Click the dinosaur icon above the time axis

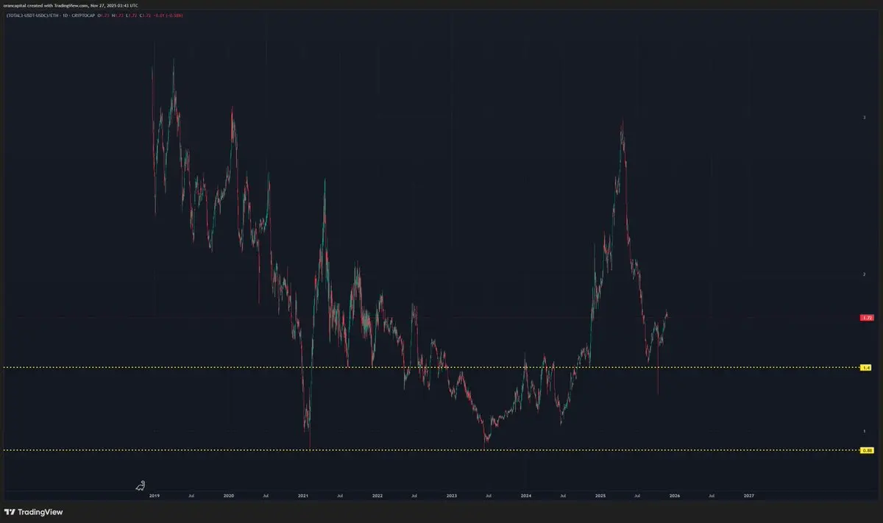coord(140,485)
